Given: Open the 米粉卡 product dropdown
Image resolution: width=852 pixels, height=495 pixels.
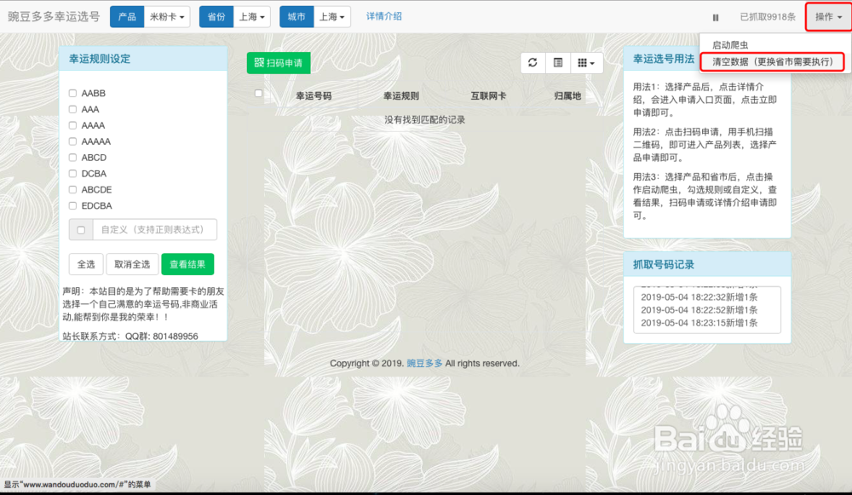Looking at the screenshot, I should click(167, 16).
